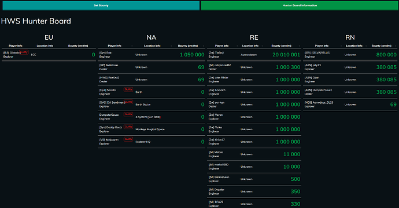This screenshot has height=208, width=399.
Task: Select the [Zrx] Yurka player entry
Action: [x=215, y=129]
